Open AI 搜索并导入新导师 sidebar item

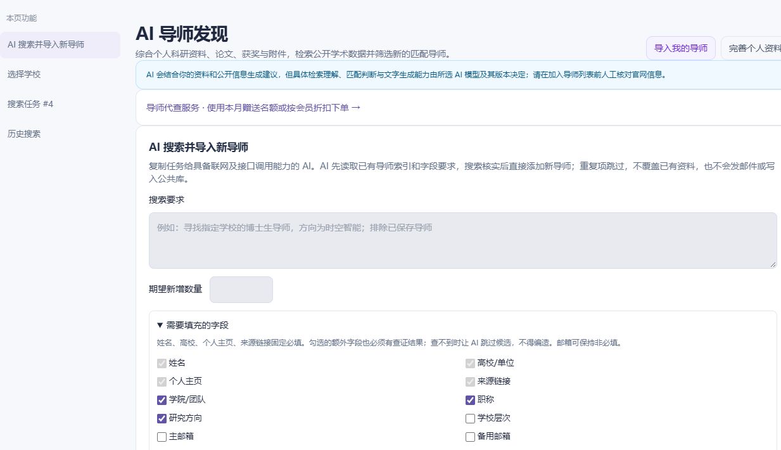click(x=60, y=45)
